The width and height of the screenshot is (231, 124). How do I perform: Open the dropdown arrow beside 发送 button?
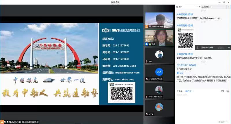227,122
